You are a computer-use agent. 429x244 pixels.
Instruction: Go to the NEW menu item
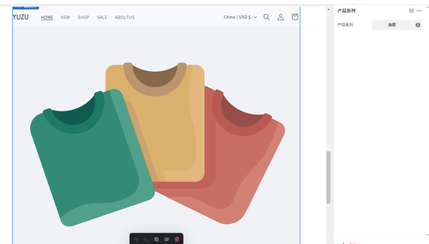65,18
